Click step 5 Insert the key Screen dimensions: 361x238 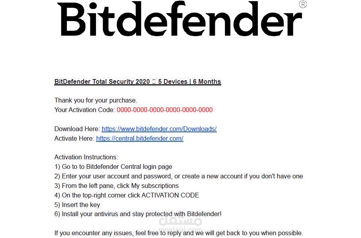[77, 205]
